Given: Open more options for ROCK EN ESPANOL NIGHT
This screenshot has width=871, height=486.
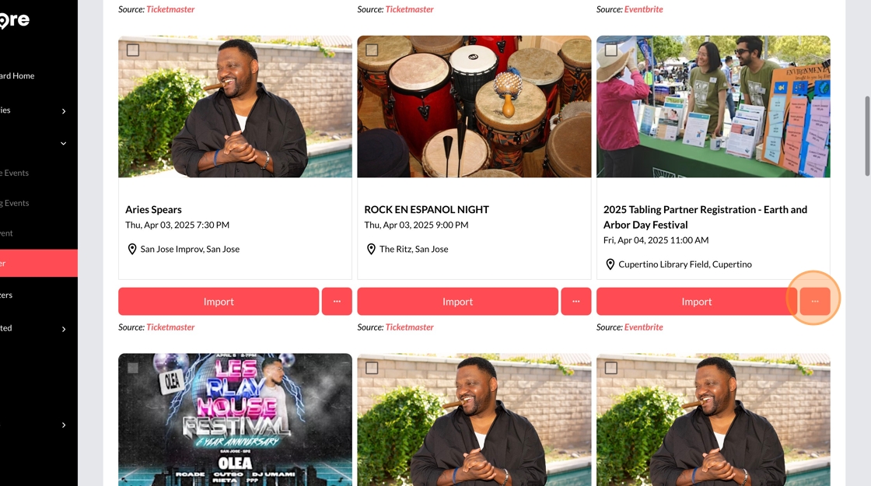Looking at the screenshot, I should click(x=576, y=301).
